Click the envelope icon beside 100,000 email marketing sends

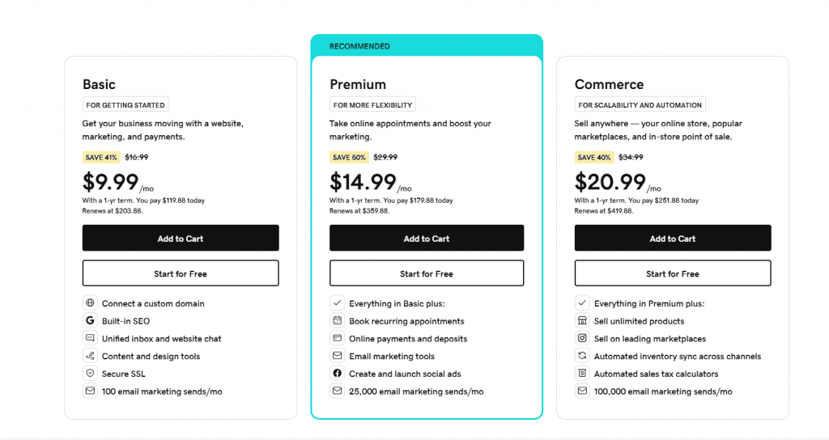582,391
